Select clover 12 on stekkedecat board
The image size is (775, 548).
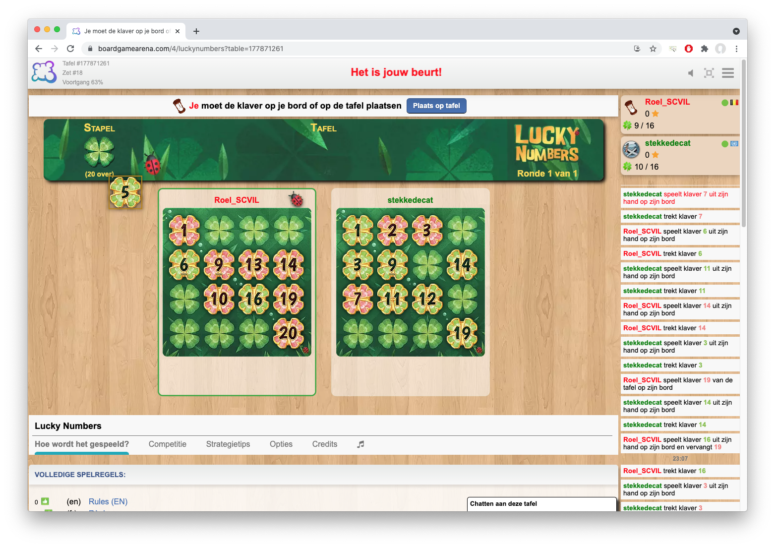(x=427, y=299)
